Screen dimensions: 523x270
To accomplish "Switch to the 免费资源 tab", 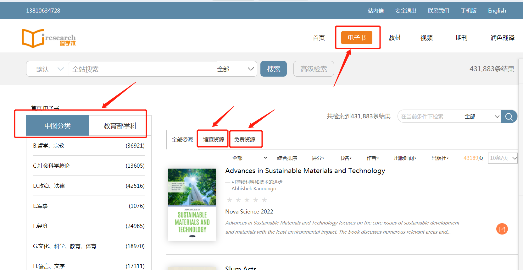I will 245,139.
